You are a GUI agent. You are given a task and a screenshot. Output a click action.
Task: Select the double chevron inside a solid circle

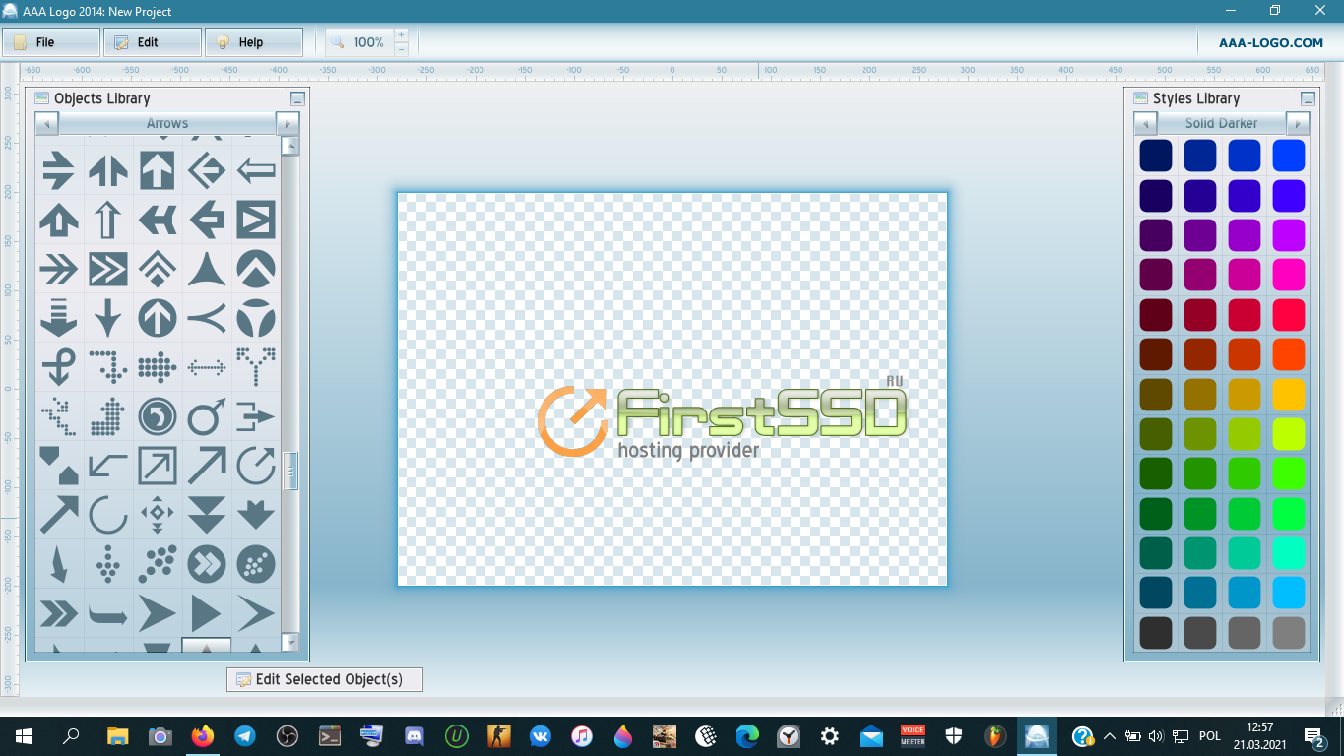coord(207,564)
